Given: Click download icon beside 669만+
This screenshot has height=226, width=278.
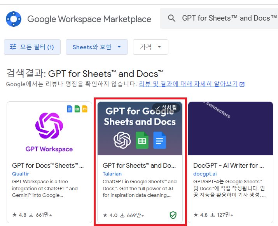Looking at the screenshot, I should (x=122, y=216).
